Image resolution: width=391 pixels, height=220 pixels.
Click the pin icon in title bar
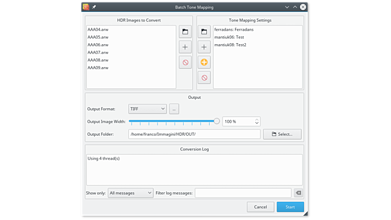click(94, 7)
